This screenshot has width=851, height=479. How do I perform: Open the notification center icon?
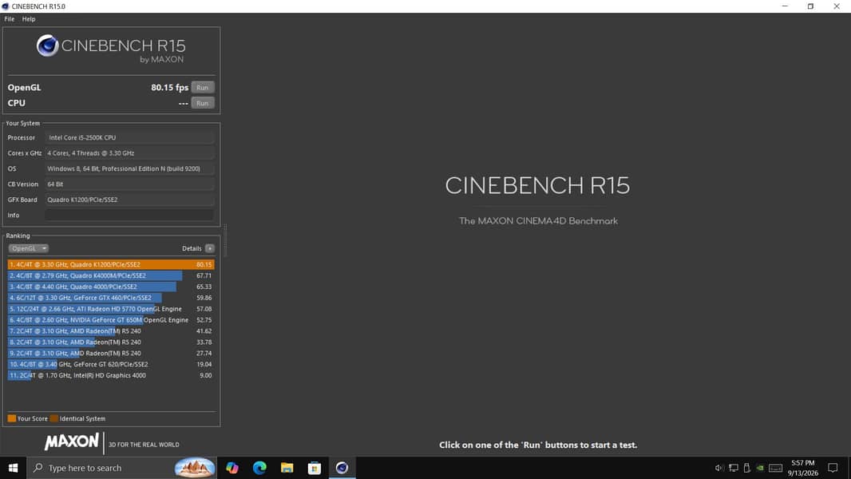click(833, 468)
